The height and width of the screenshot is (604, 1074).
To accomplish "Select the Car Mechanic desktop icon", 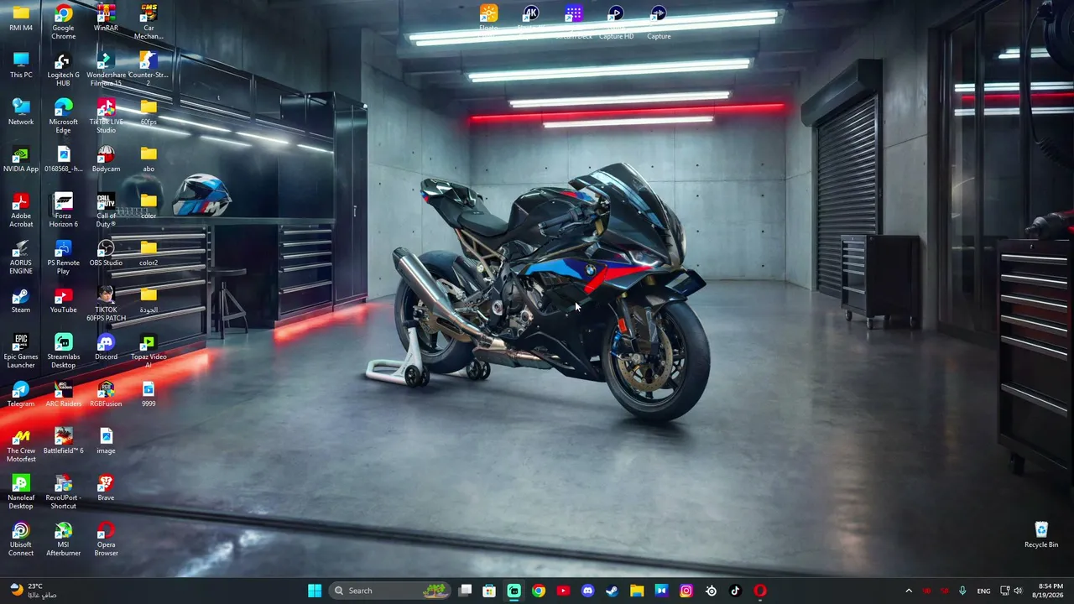I will tap(149, 22).
